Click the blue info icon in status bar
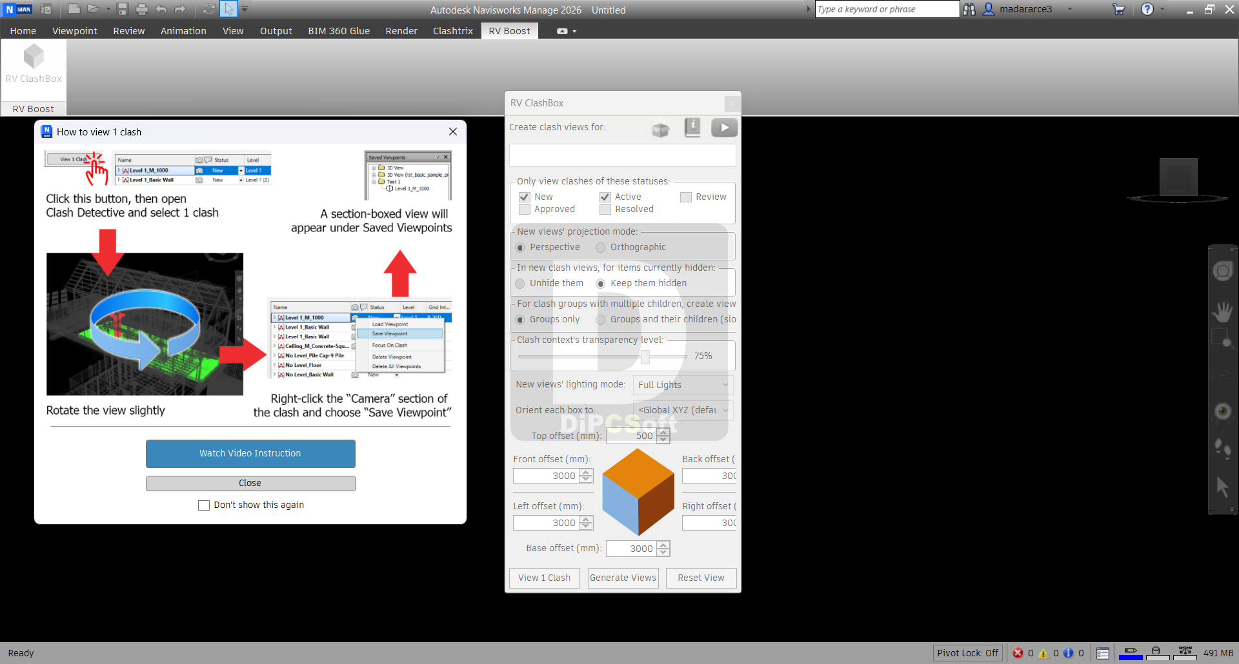1239x664 pixels. [x=1068, y=653]
